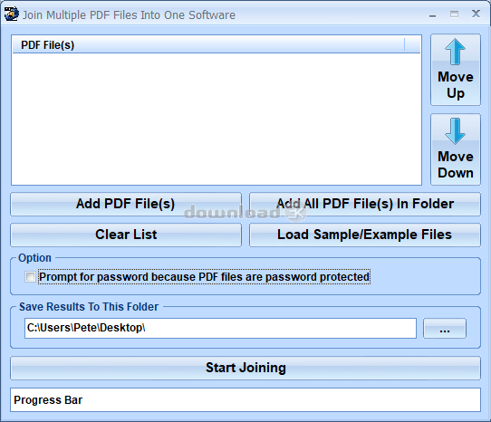Click the 'Prompt for password' label text
The image size is (491, 422).
coord(204,277)
